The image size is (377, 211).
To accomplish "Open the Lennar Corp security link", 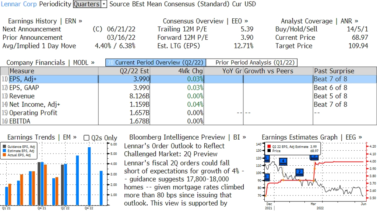I will coord(19,4).
